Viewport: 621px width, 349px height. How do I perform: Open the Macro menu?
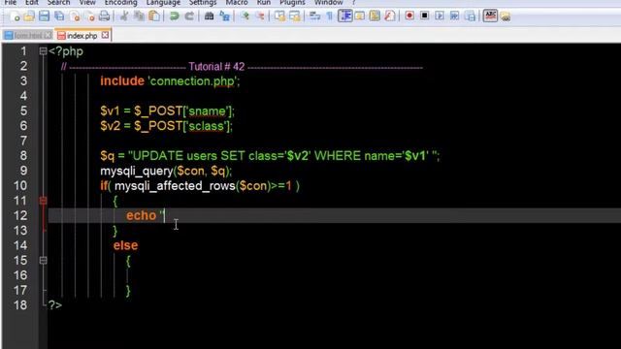click(x=237, y=2)
